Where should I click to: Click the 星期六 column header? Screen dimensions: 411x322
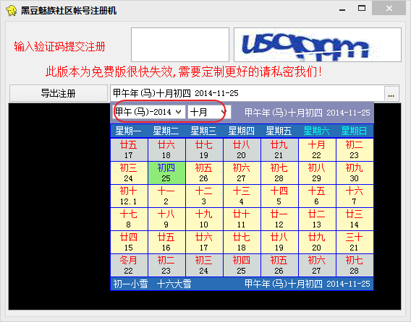click(317, 131)
